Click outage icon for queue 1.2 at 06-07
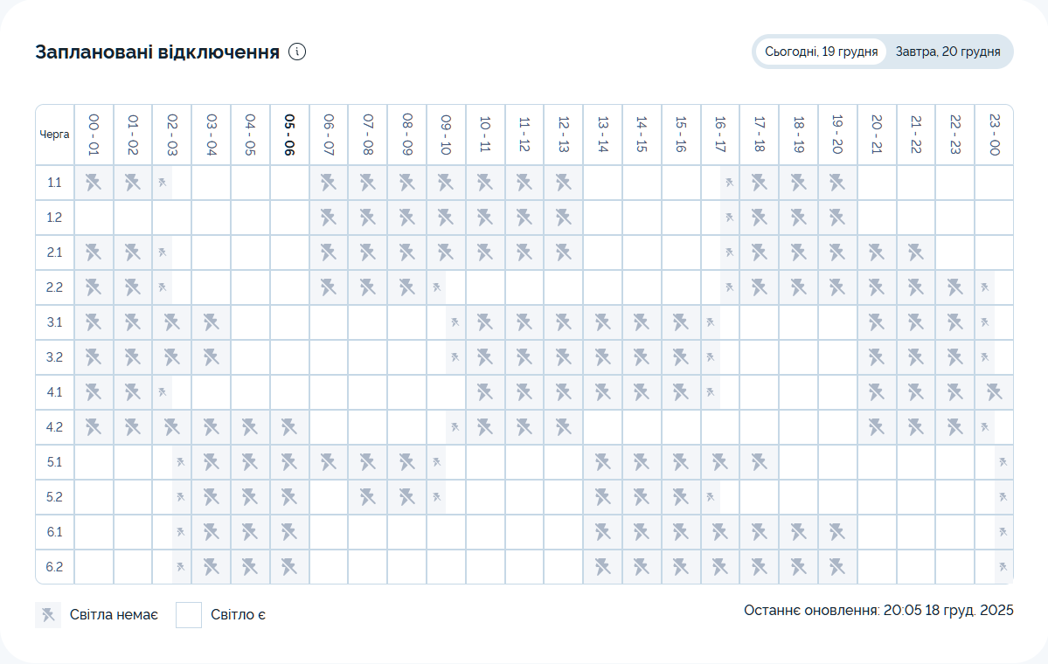 (329, 218)
